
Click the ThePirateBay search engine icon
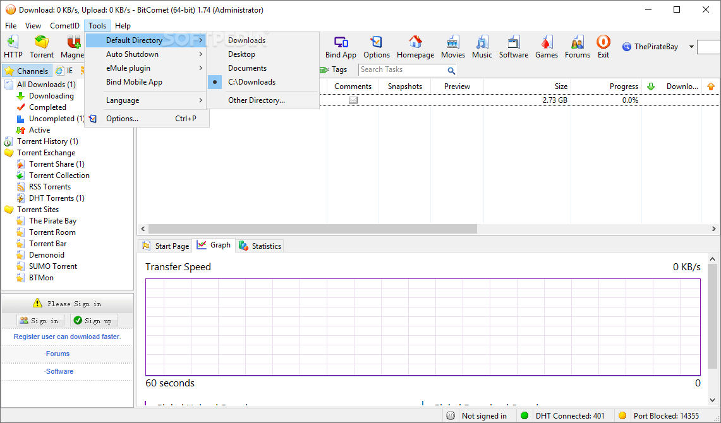click(626, 46)
